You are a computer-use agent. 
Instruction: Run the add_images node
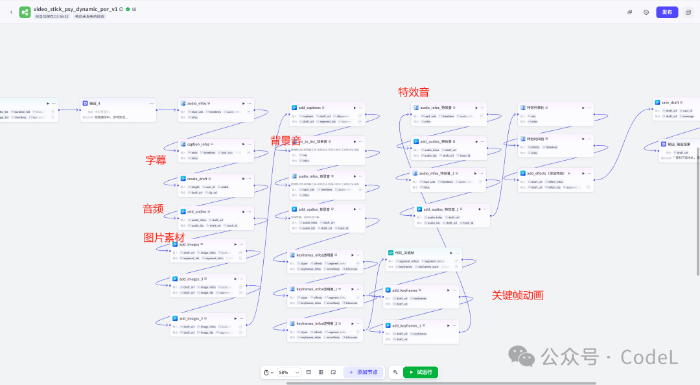[x=235, y=244]
